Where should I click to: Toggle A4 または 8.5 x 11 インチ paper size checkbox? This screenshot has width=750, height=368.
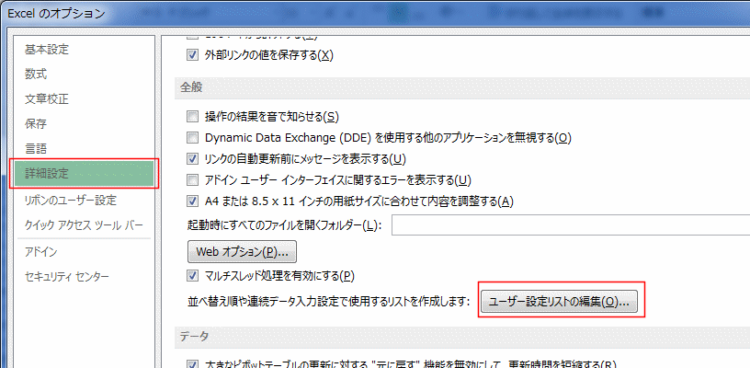pyautogui.click(x=192, y=201)
